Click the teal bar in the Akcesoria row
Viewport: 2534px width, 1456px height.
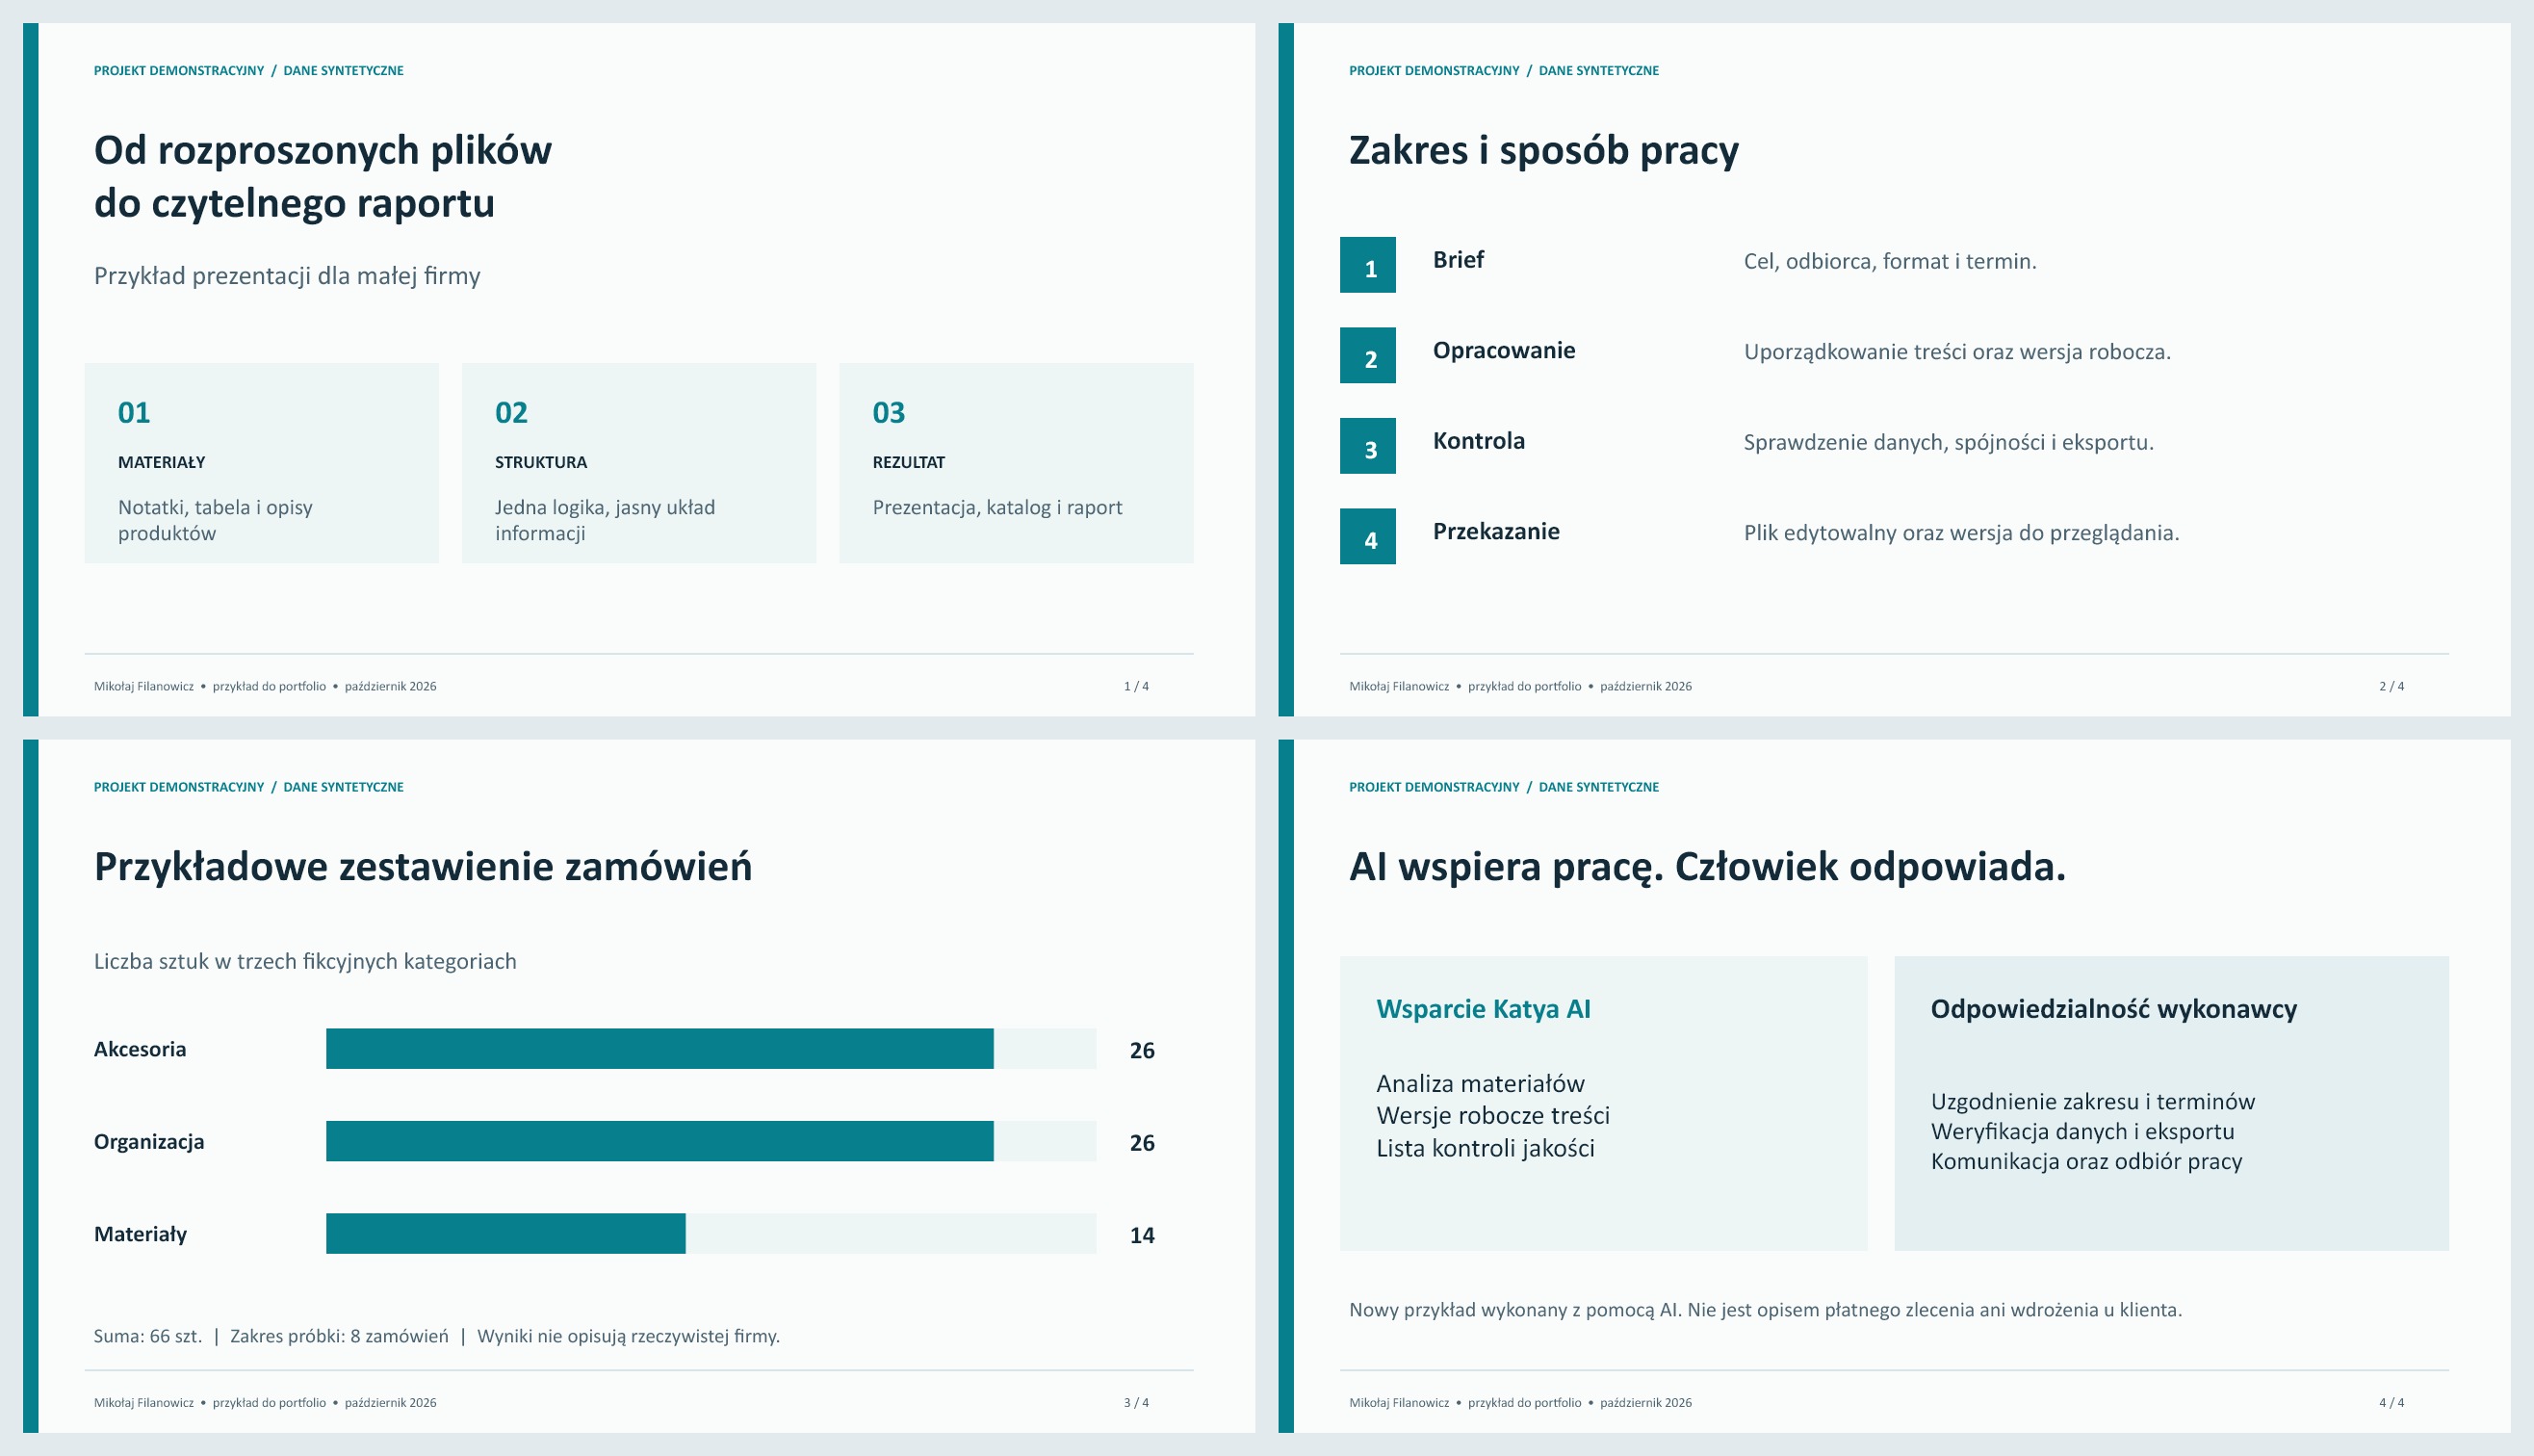pyautogui.click(x=659, y=1048)
